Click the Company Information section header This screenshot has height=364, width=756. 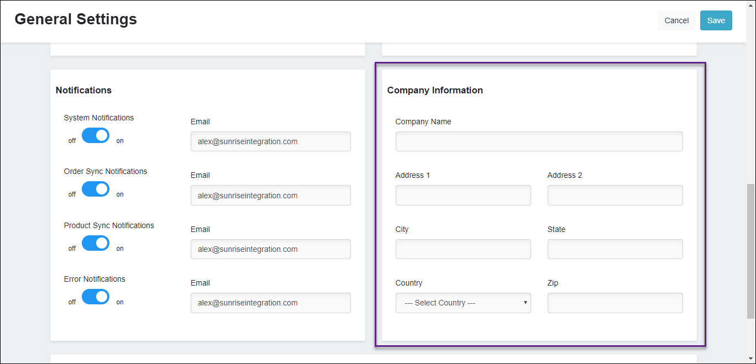tap(434, 90)
